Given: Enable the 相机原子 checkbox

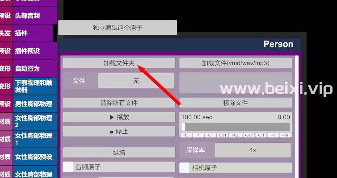Looking at the screenshot, I should (x=185, y=168).
